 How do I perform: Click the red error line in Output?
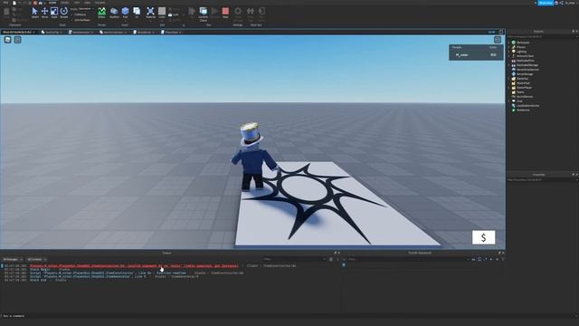[x=134, y=265]
